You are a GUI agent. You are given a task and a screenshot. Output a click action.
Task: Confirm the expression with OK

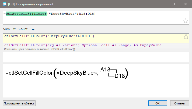[x=158, y=103]
